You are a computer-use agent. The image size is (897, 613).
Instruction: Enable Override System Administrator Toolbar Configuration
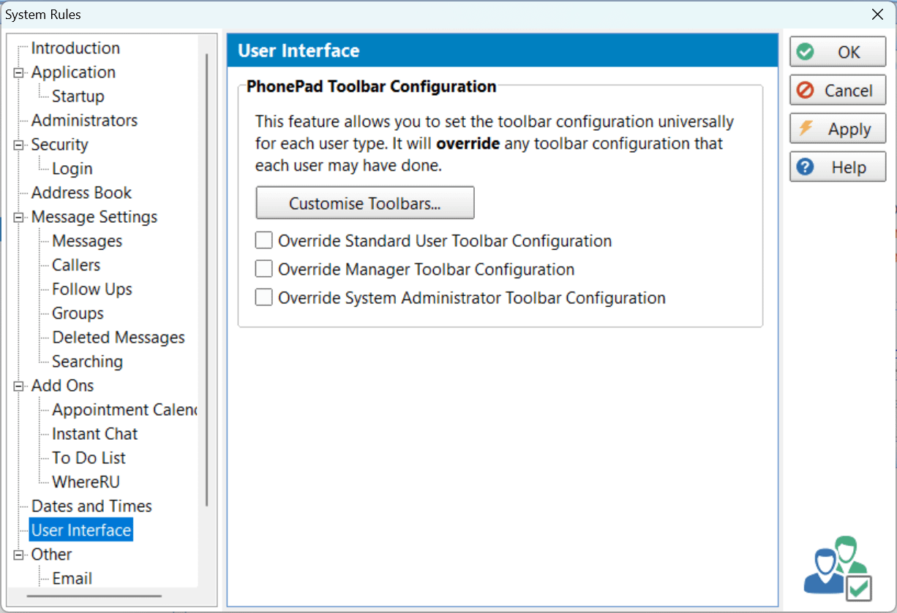click(x=263, y=297)
